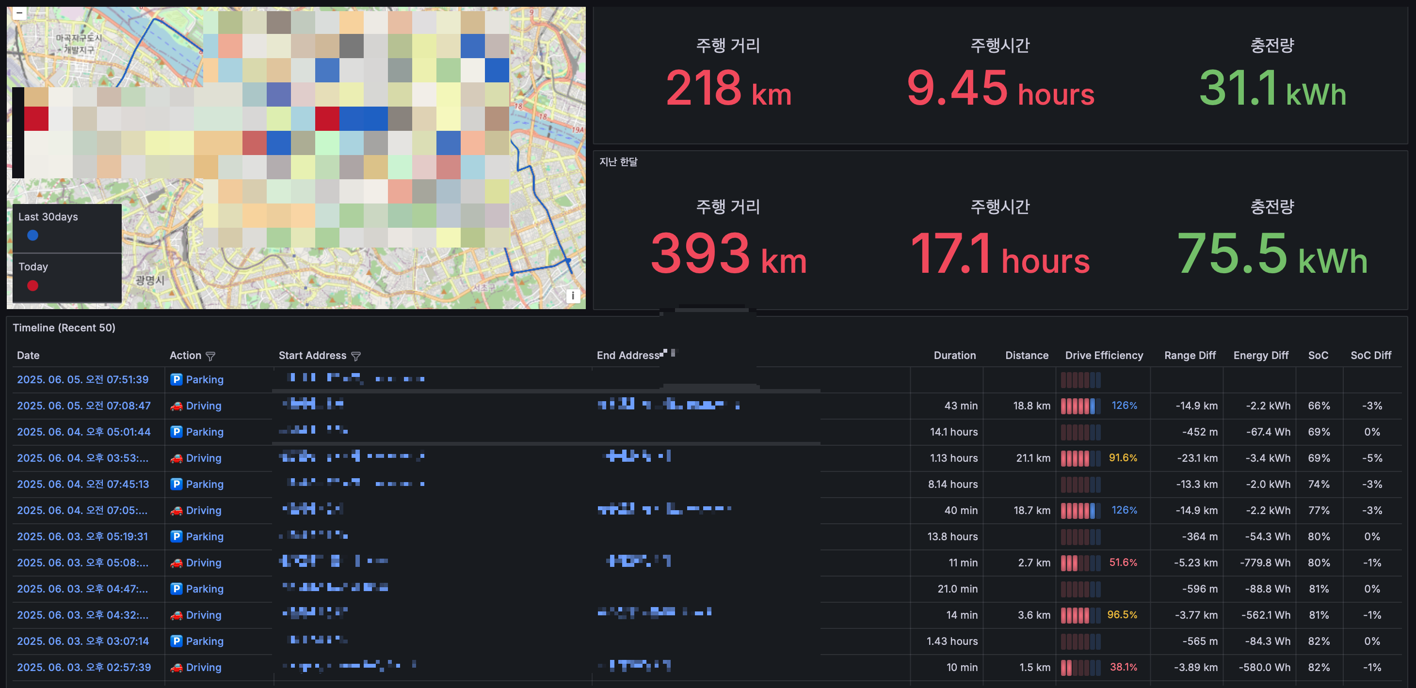Click the Parking icon on the 05:01:44 row
This screenshot has height=688, width=1416.
pyautogui.click(x=176, y=432)
